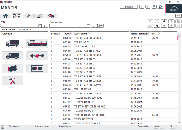182x130 pixels.
Task: Select the component box category in Selection
Action: pyautogui.click(x=37, y=68)
